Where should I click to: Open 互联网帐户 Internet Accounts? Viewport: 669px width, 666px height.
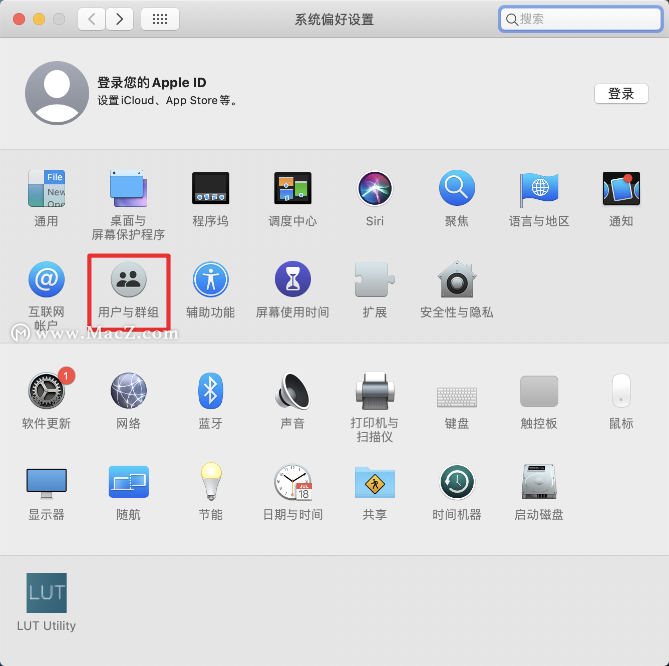point(47,279)
